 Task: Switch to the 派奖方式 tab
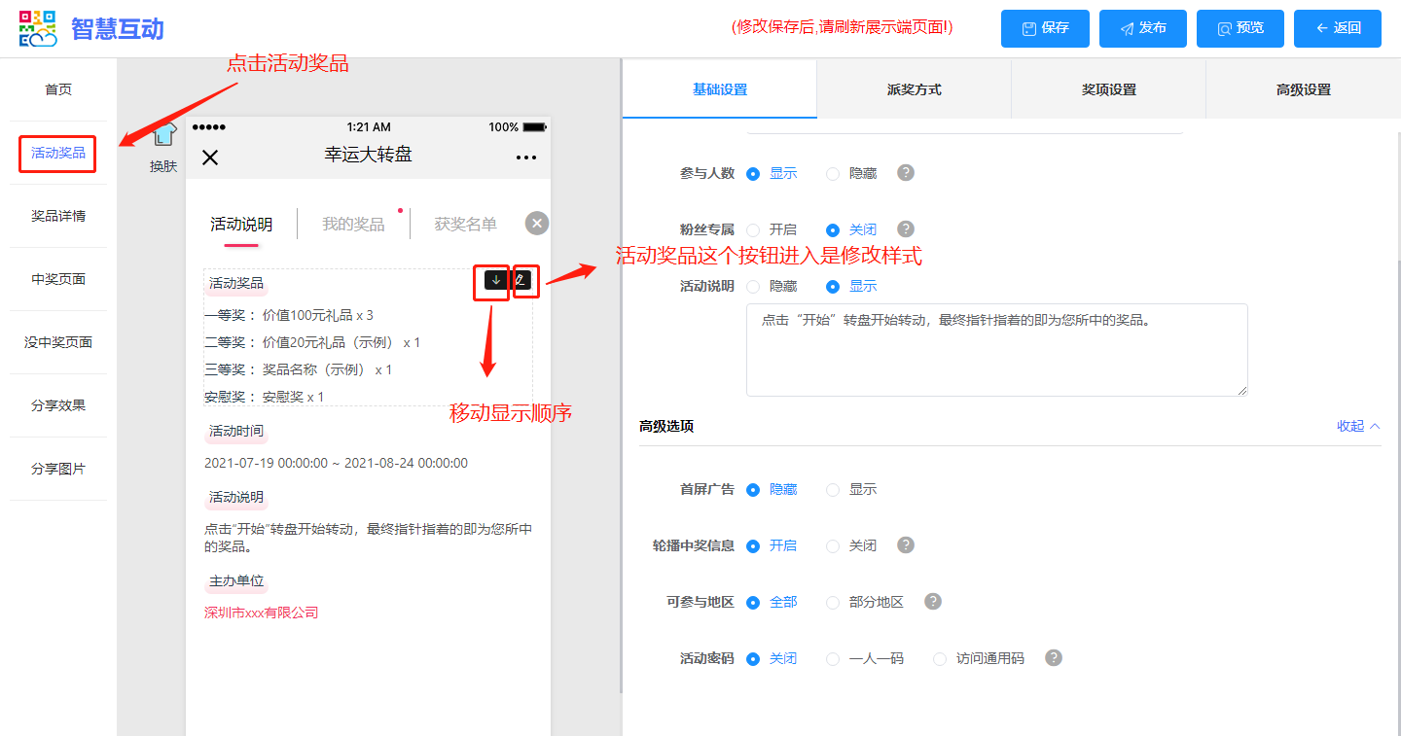[x=914, y=89]
